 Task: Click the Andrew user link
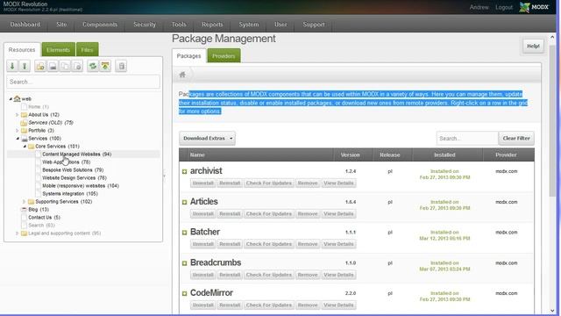point(479,7)
